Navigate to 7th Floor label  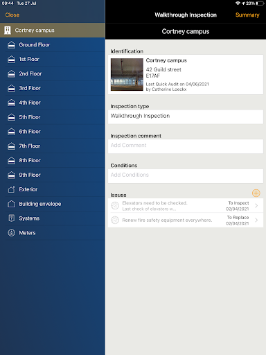click(x=30, y=146)
